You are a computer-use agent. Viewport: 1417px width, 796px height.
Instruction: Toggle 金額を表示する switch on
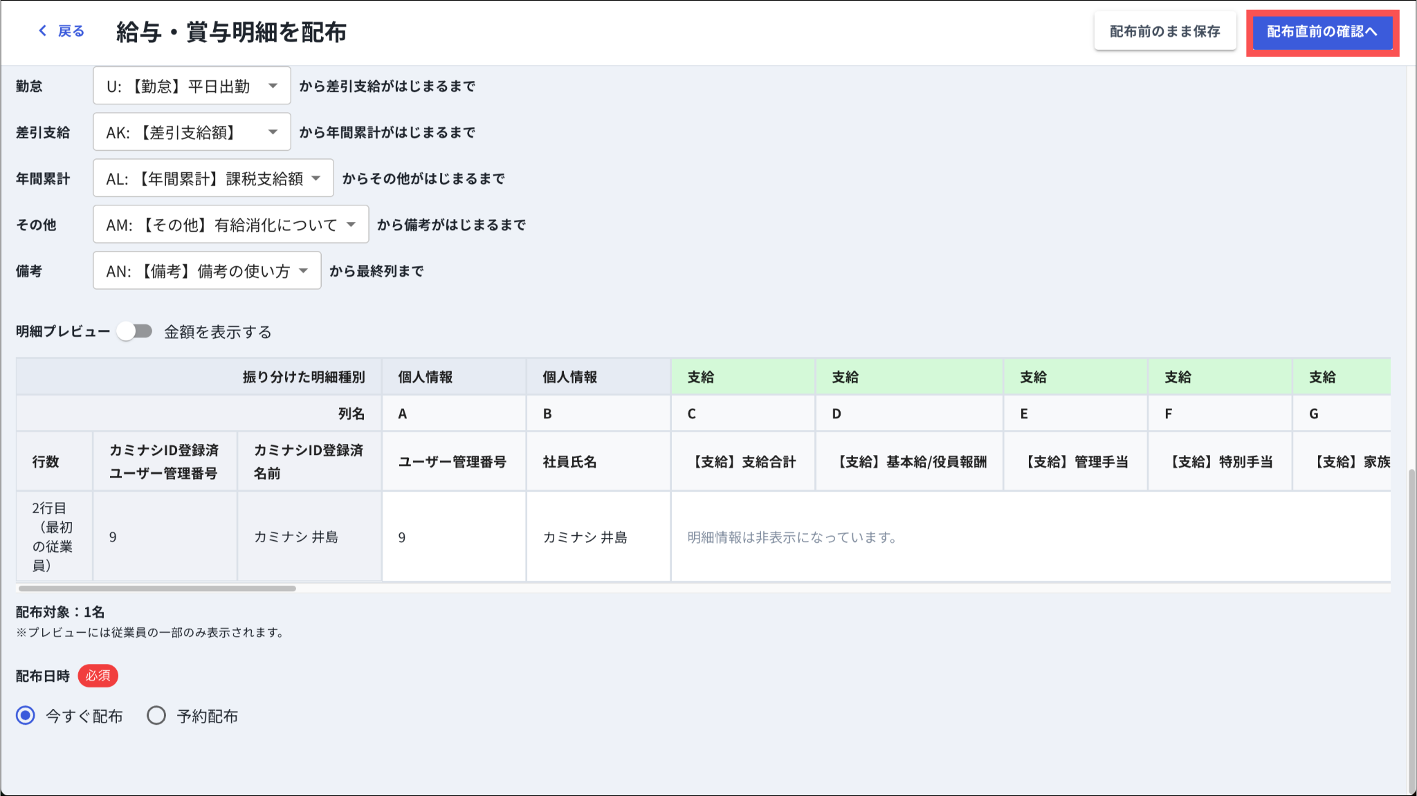tap(134, 332)
